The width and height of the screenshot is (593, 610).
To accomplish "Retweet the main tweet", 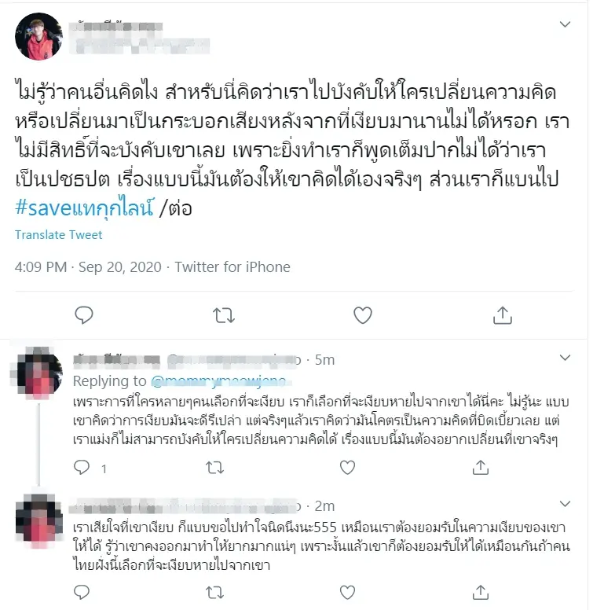I will 224,315.
